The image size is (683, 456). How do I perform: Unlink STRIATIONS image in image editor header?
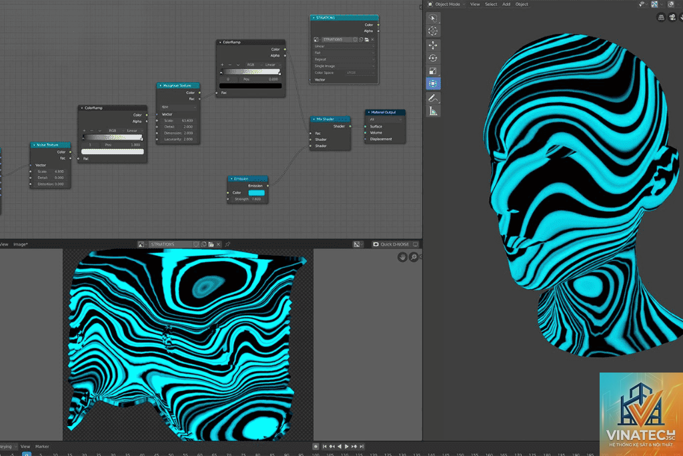point(219,244)
